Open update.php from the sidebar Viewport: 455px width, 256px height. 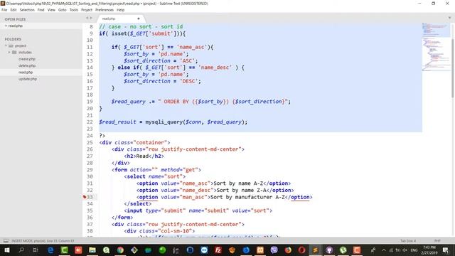click(28, 79)
